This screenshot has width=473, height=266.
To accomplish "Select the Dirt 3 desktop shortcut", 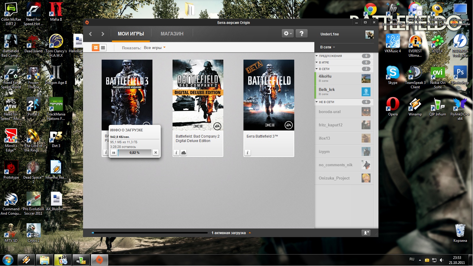I will point(56,138).
